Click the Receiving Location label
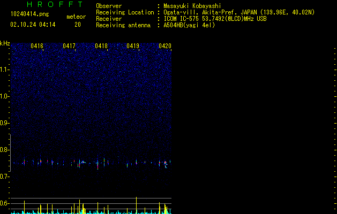Viewport: 337px width, 214px height. coord(125,12)
